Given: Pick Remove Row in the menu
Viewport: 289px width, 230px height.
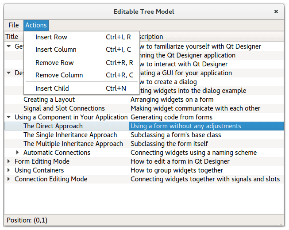Looking at the screenshot, I should 54,63.
